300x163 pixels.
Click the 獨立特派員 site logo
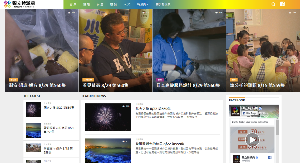(x=19, y=4)
